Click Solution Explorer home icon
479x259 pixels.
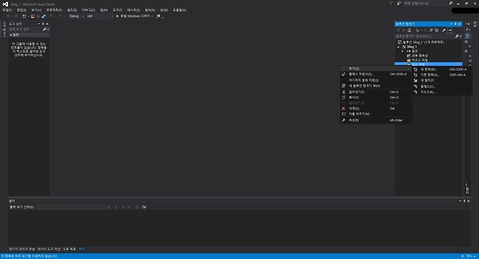click(409, 30)
